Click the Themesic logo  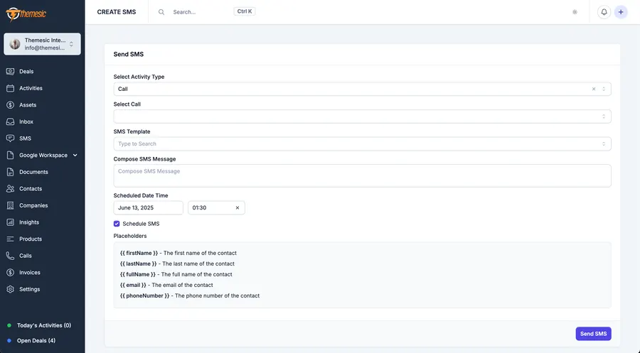pos(26,14)
